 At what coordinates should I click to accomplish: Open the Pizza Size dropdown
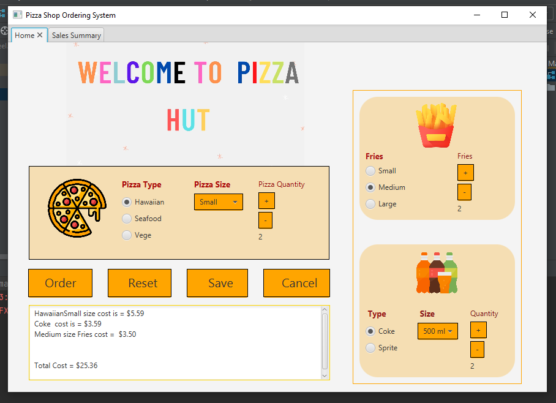click(x=219, y=202)
